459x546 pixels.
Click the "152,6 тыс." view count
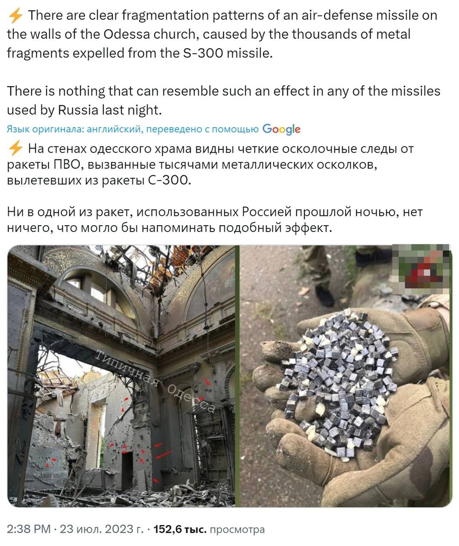click(180, 529)
